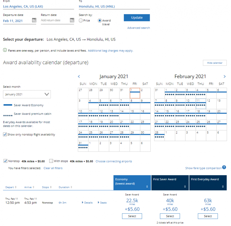This screenshot has width=231, height=226.
Task: Select the Price search radio button
Action: (x=81, y=21)
